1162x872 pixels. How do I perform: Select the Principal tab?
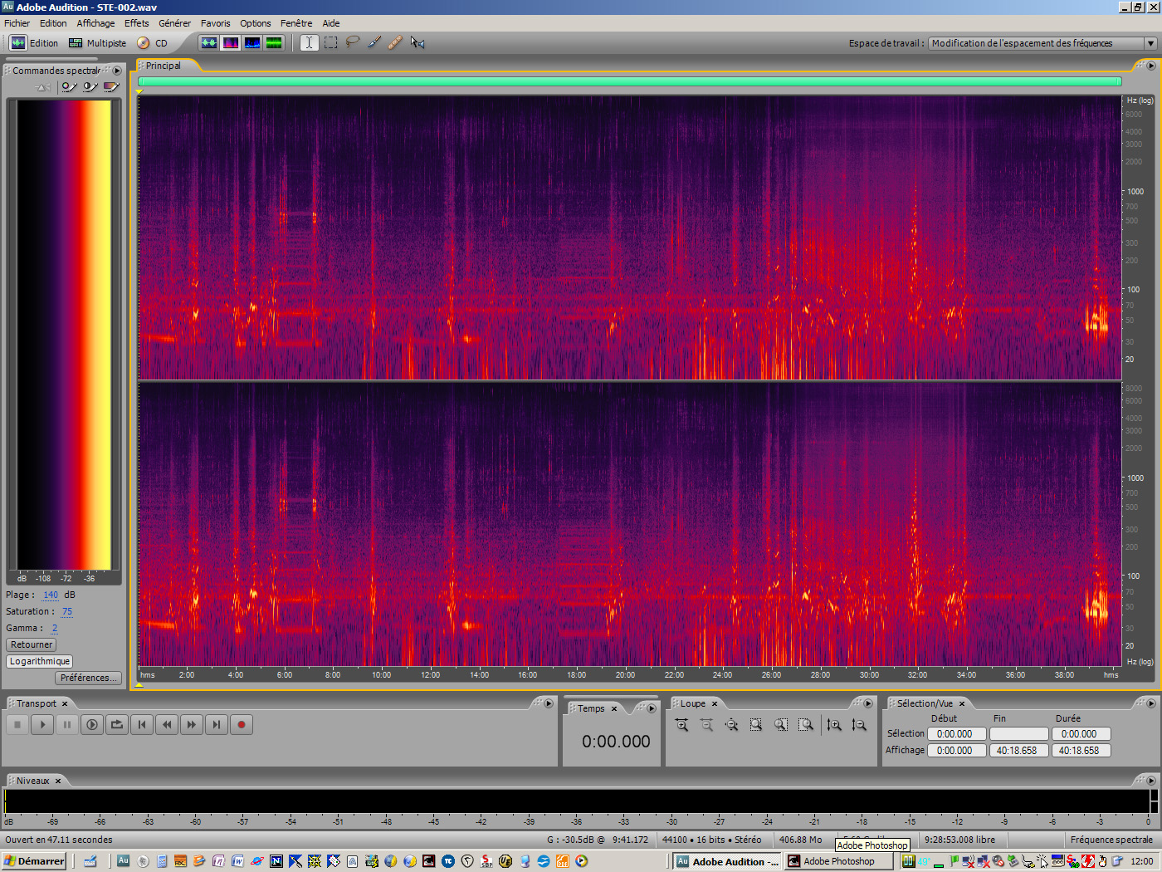tap(164, 65)
